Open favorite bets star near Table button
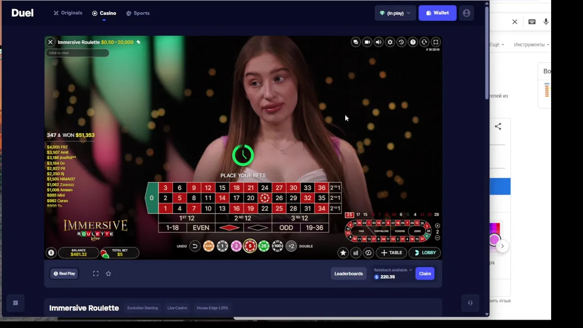The width and height of the screenshot is (583, 328). (x=343, y=252)
